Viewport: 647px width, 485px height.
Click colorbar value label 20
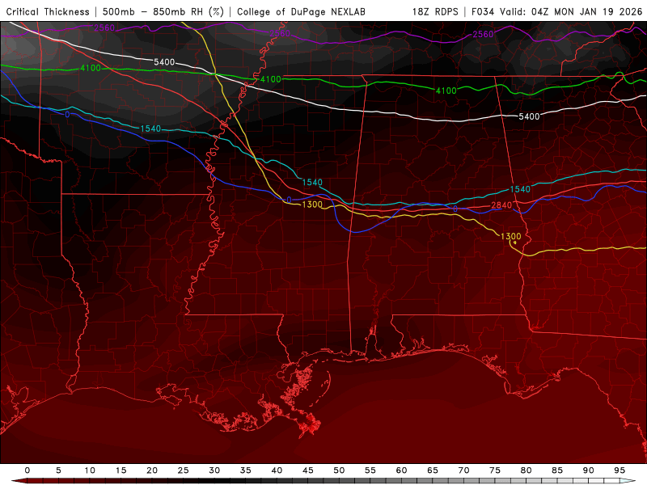pyautogui.click(x=152, y=470)
